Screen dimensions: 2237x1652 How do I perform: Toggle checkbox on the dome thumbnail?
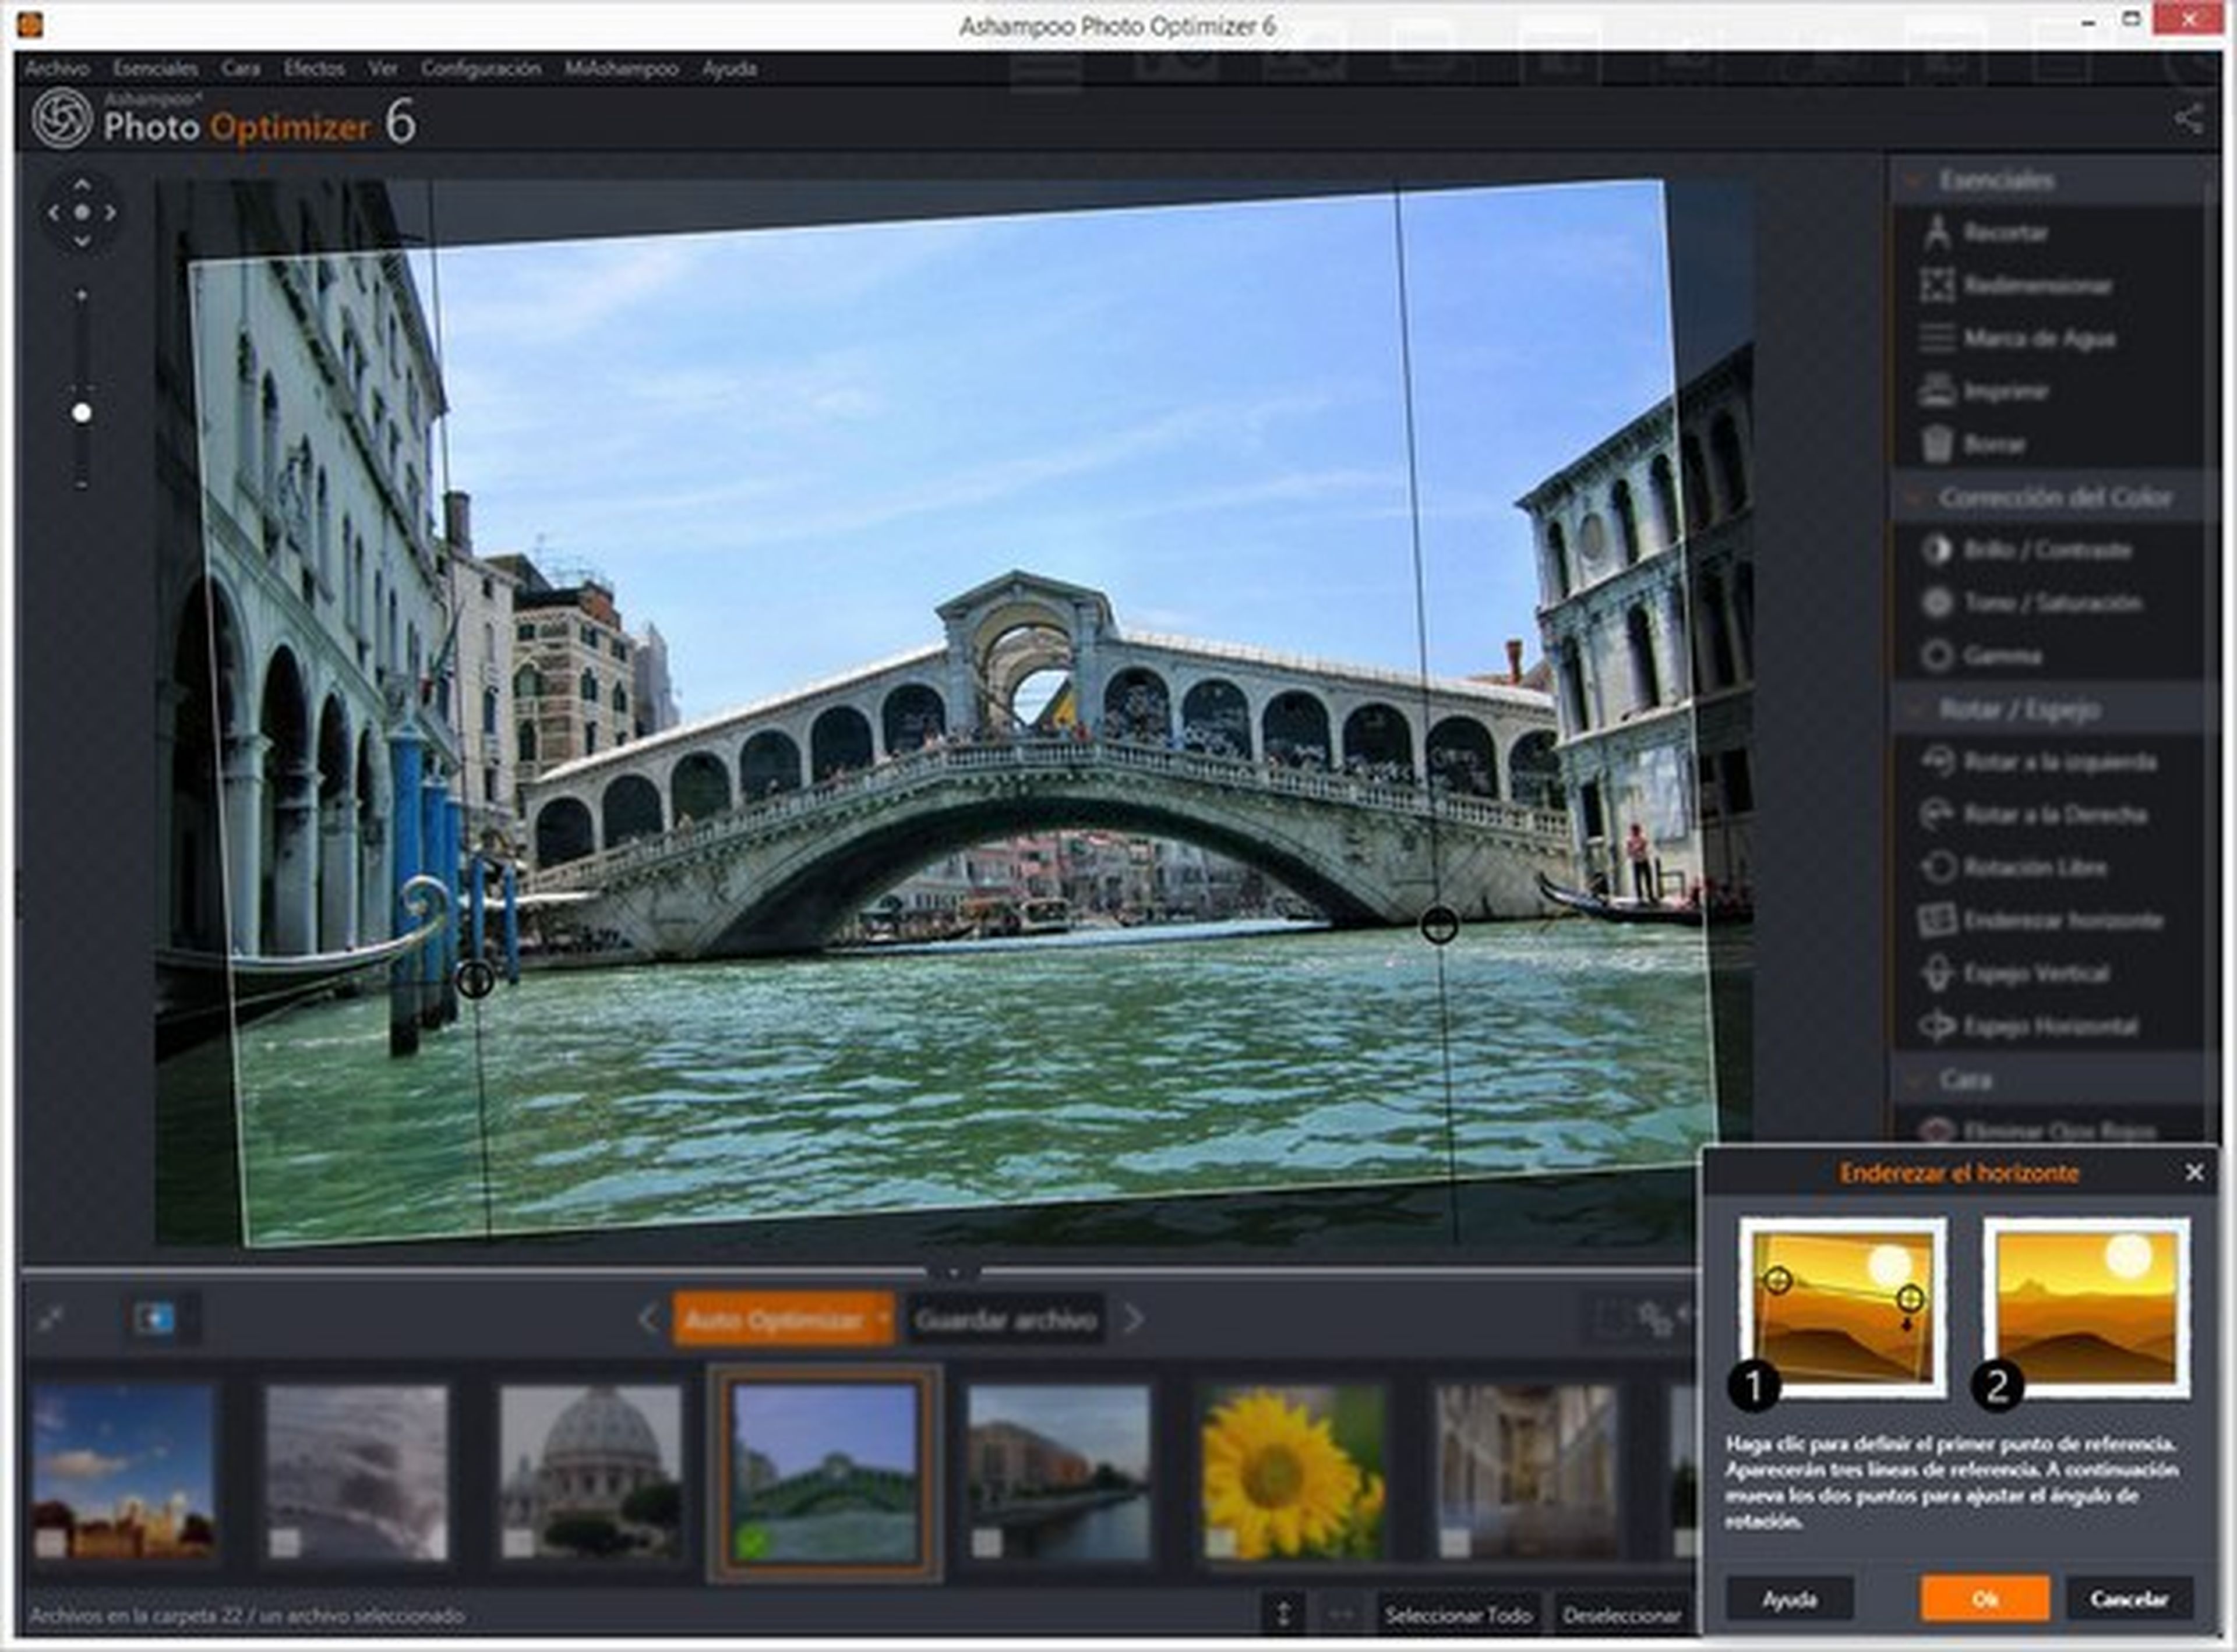click(517, 1543)
